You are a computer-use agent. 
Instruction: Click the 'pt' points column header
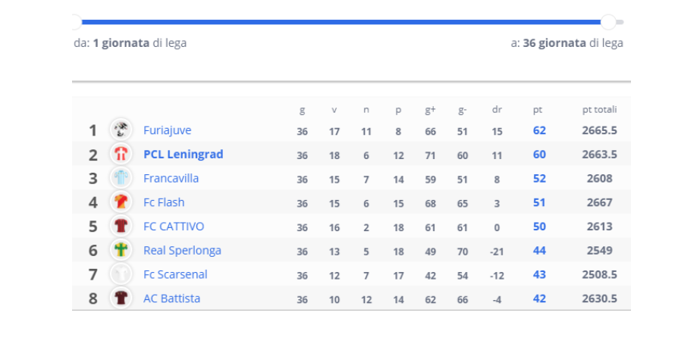click(x=538, y=110)
